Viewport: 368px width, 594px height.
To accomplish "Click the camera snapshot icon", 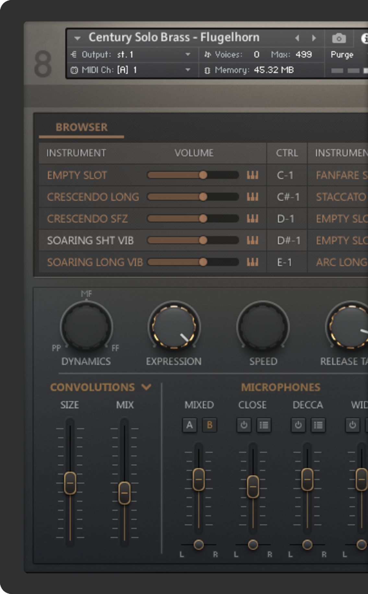I will [x=339, y=38].
